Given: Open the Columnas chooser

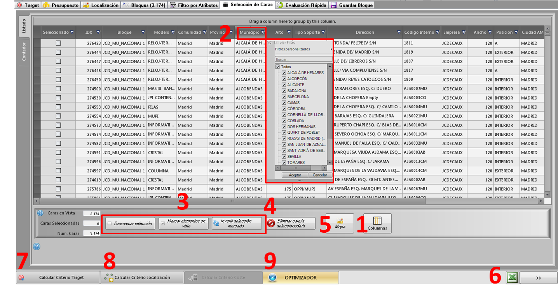Looking at the screenshot, I should coord(377,223).
